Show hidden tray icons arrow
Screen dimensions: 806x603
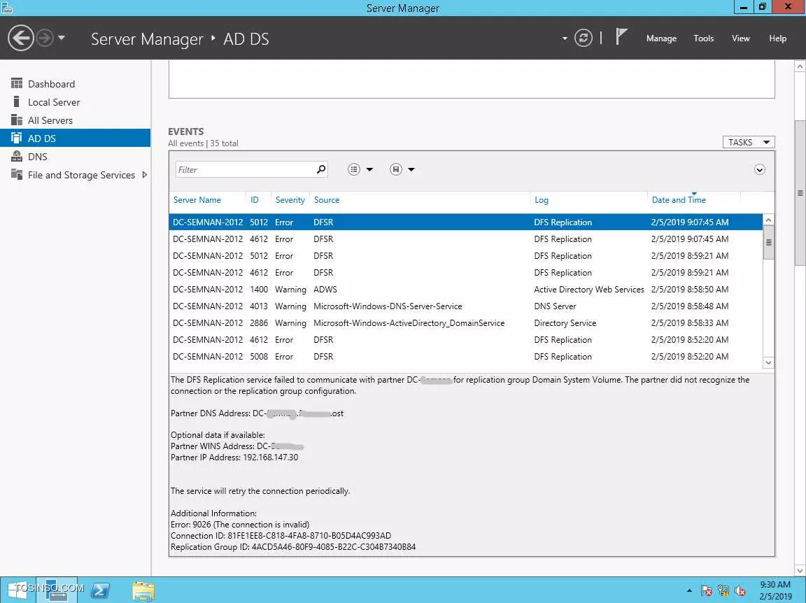tap(689, 590)
